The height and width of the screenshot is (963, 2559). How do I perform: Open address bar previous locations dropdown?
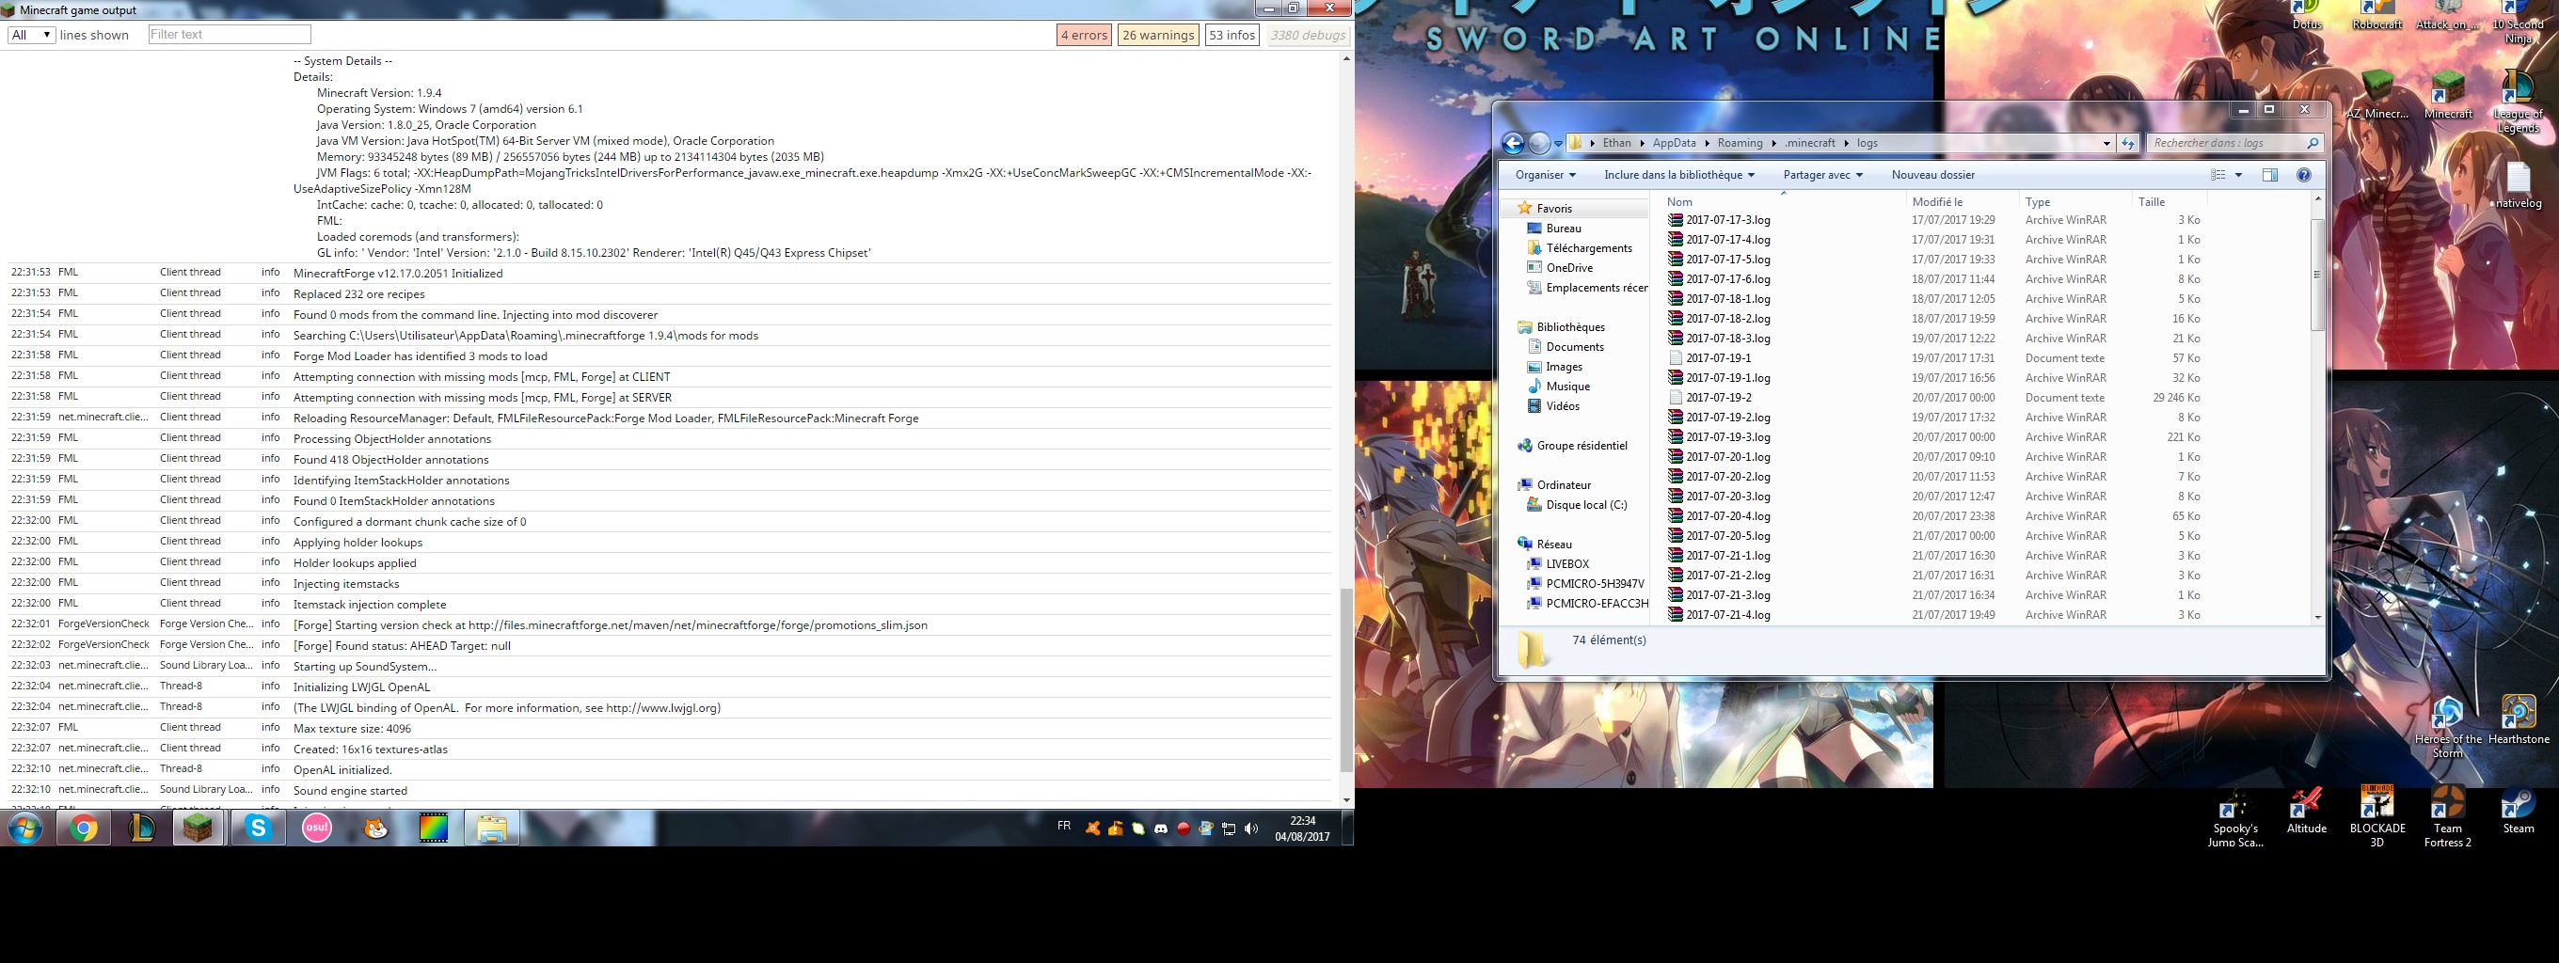[x=2106, y=144]
